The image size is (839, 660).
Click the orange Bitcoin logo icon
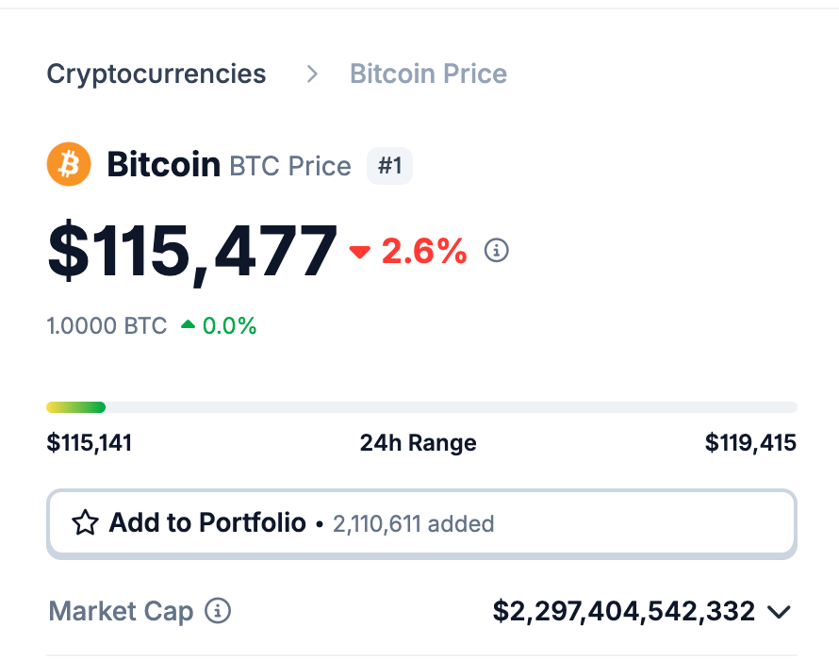click(x=69, y=164)
